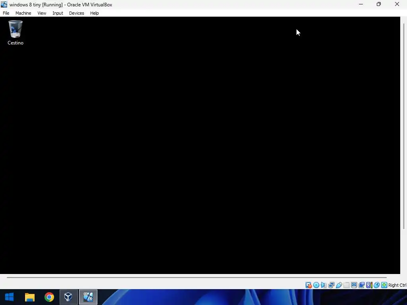This screenshot has height=305, width=407.
Task: Click the keyboard capture green arrow icon
Action: (384, 285)
